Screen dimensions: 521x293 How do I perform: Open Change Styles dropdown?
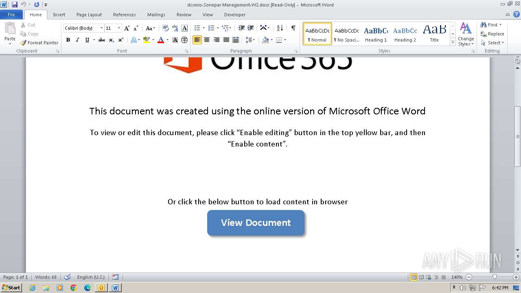[466, 34]
